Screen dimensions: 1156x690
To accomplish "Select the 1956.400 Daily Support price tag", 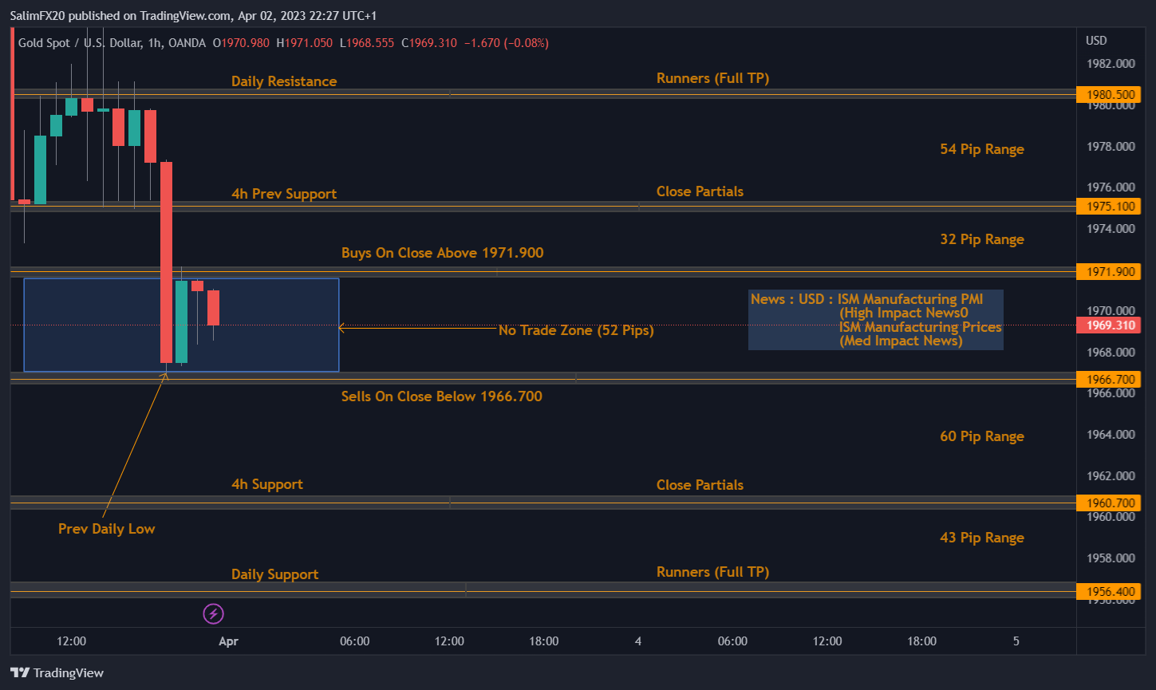I will 1108,592.
